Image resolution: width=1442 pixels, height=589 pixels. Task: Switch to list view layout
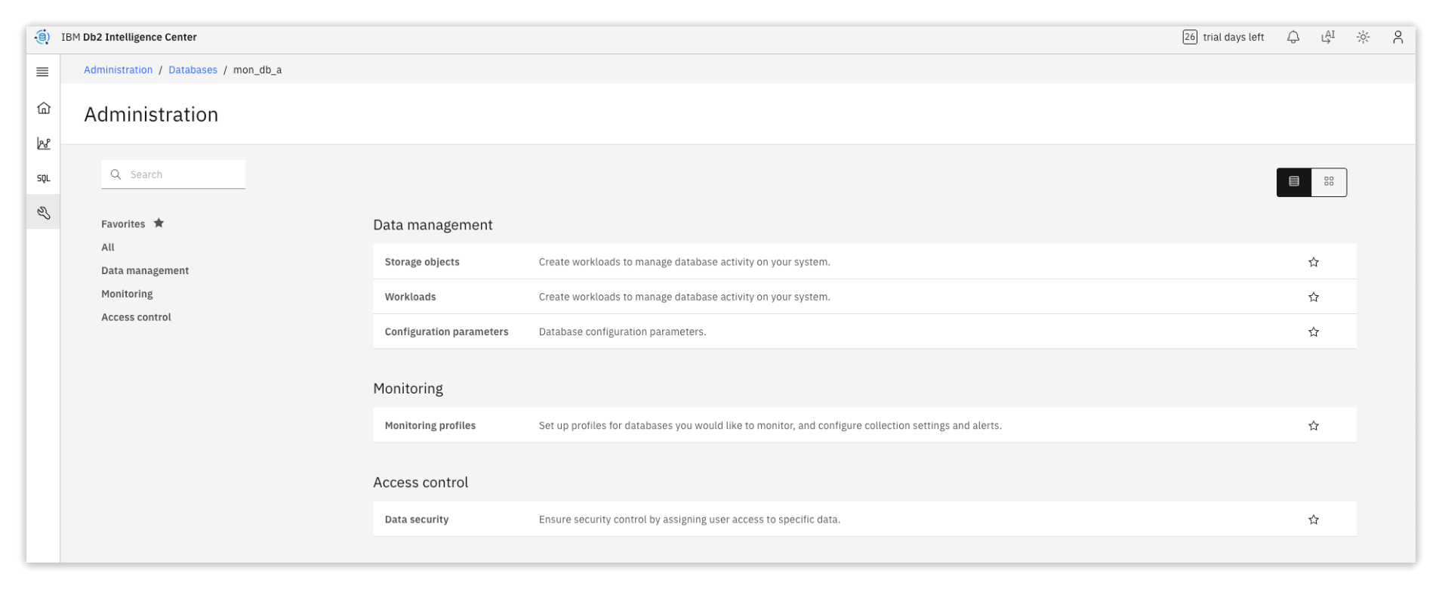1294,182
